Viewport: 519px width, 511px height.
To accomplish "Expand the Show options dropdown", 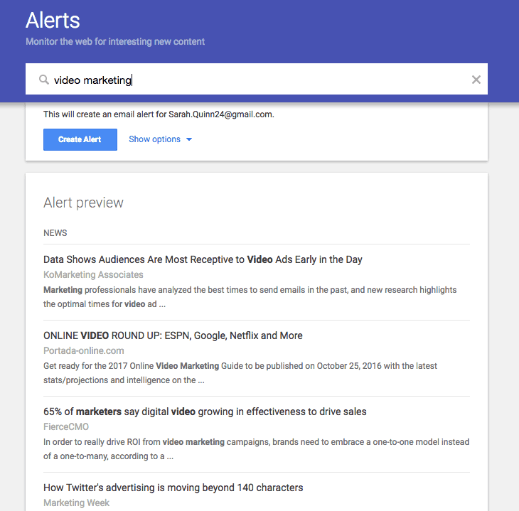I will pos(160,139).
